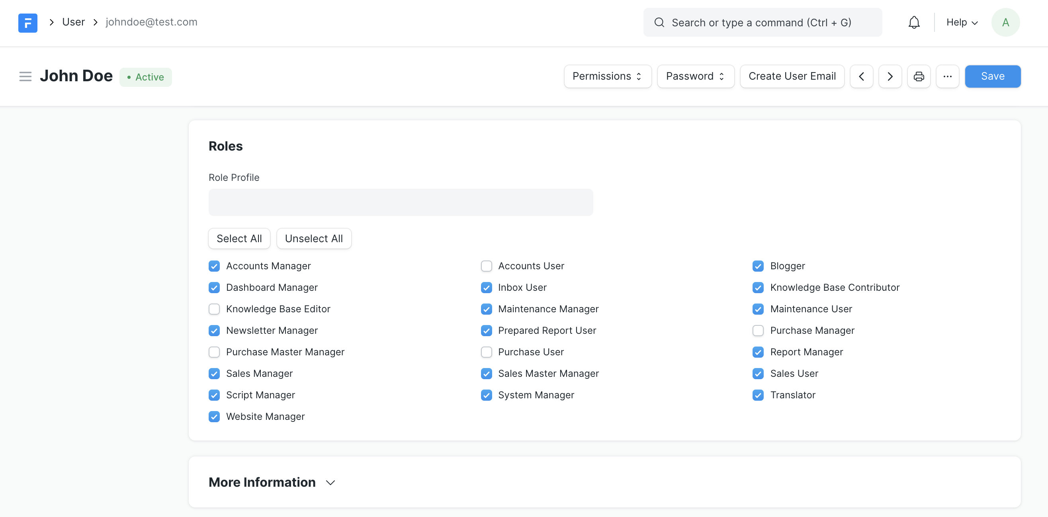
Task: Click the Save button
Action: (x=993, y=76)
